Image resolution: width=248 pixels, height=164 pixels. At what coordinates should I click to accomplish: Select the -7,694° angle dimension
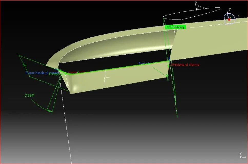29,95
